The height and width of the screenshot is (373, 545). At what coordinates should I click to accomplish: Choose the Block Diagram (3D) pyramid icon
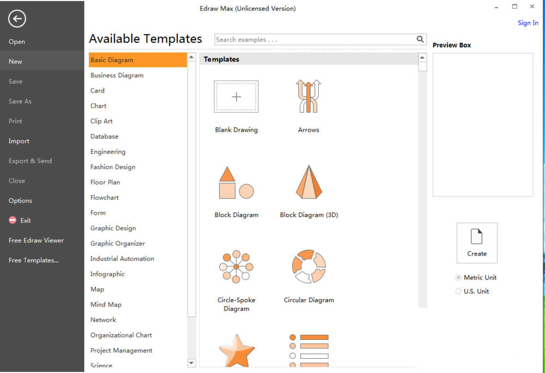[308, 182]
